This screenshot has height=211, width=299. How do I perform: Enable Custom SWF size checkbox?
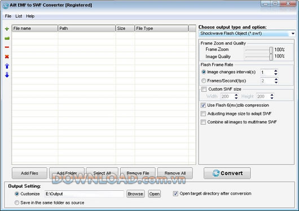click(x=204, y=89)
